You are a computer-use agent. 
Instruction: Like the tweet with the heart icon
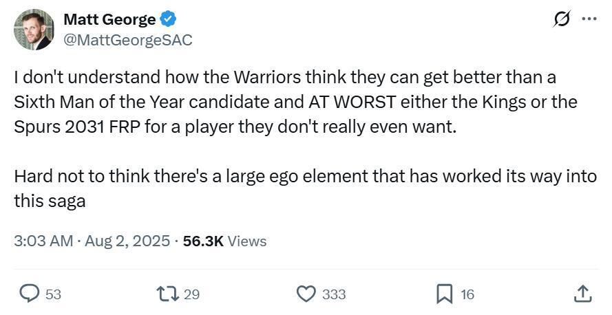(x=306, y=294)
